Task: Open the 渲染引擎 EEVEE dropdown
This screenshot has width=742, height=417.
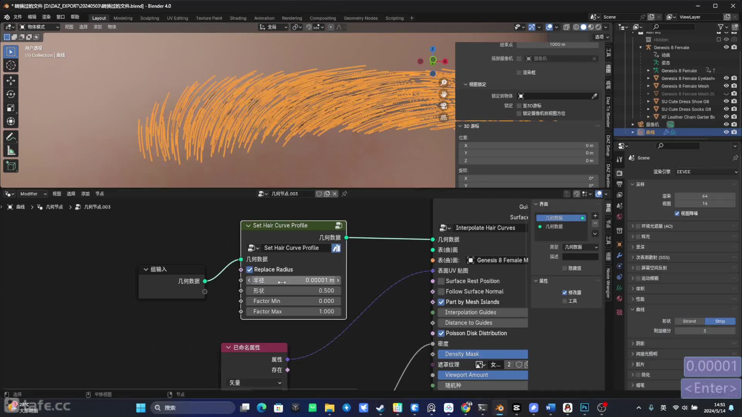Action: (x=707, y=172)
